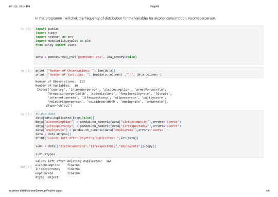The height and width of the screenshot is (197, 278).
Task: Click the print Number of Variables code line
Action: click(x=98, y=75)
